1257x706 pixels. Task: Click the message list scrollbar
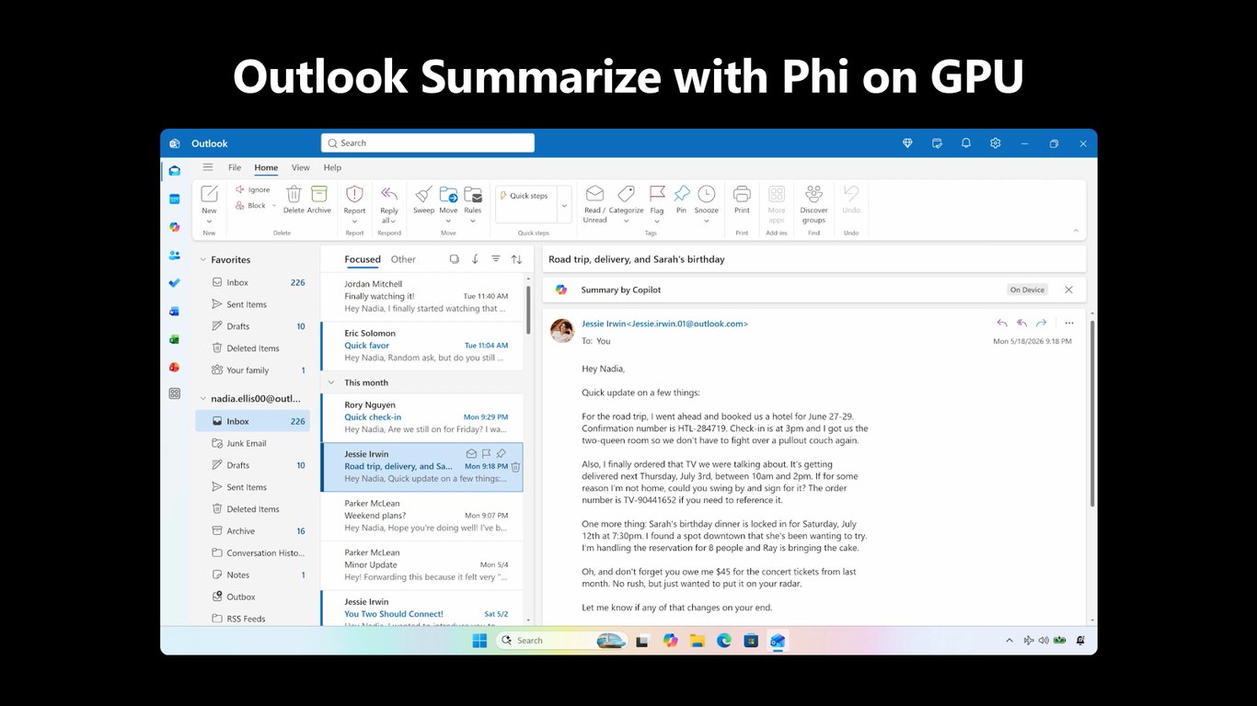528,309
